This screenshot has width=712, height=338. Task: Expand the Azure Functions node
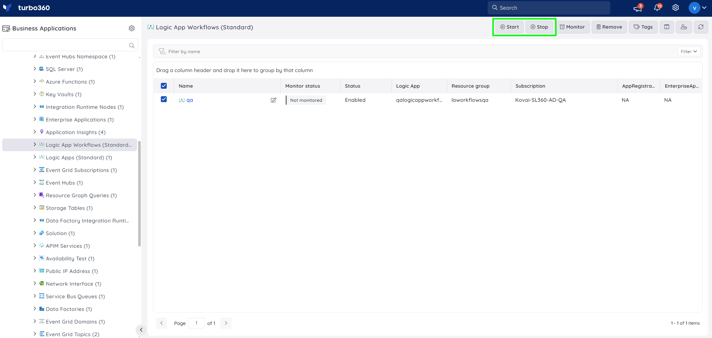click(35, 81)
